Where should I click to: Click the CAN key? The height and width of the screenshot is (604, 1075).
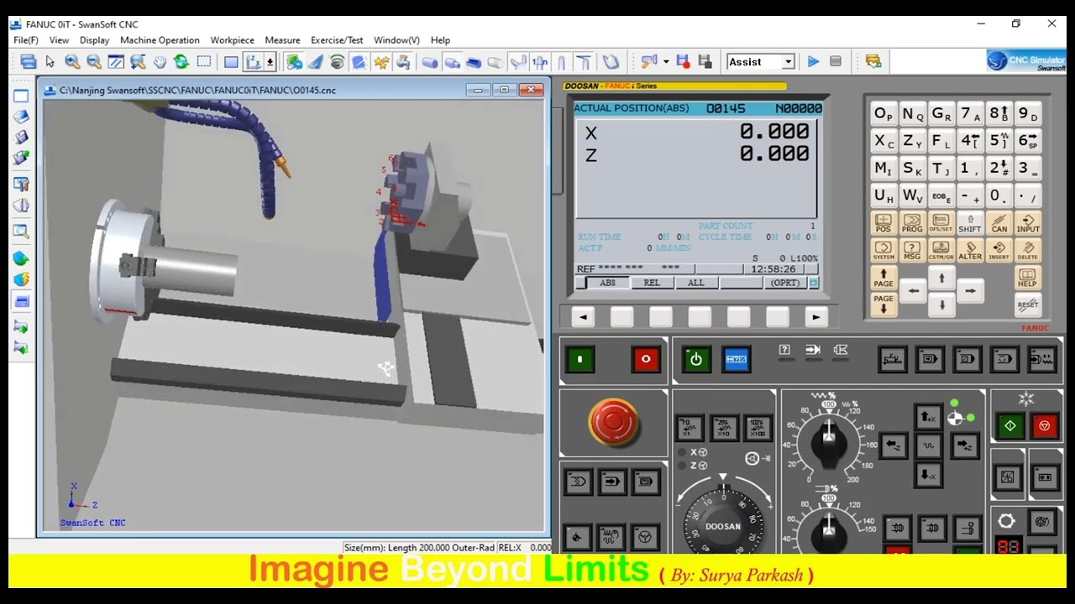[x=999, y=223]
